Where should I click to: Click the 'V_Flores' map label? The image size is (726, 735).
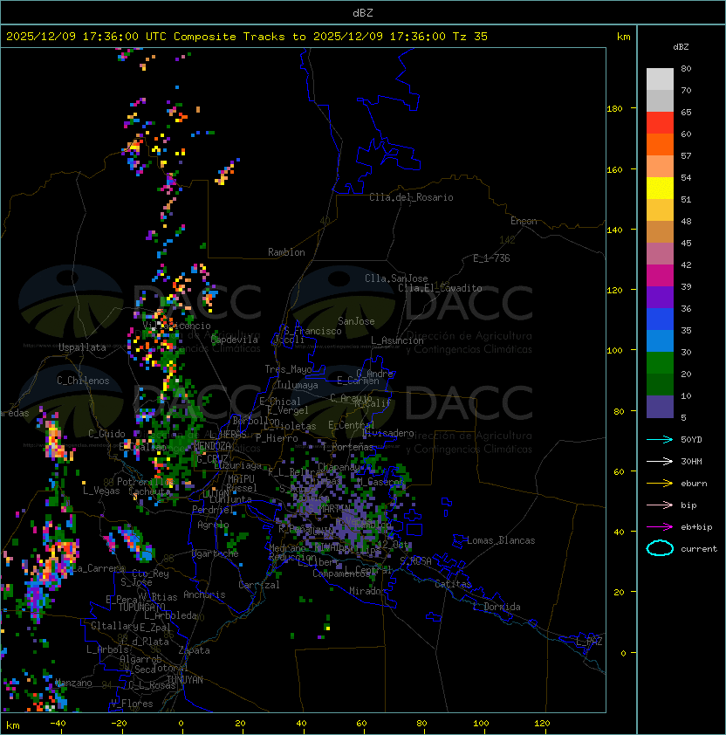coord(132,703)
